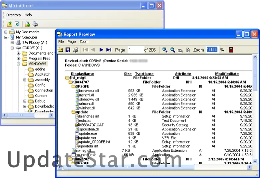Open the File menu in Report Preview
260x178 pixels.
[x=61, y=42]
